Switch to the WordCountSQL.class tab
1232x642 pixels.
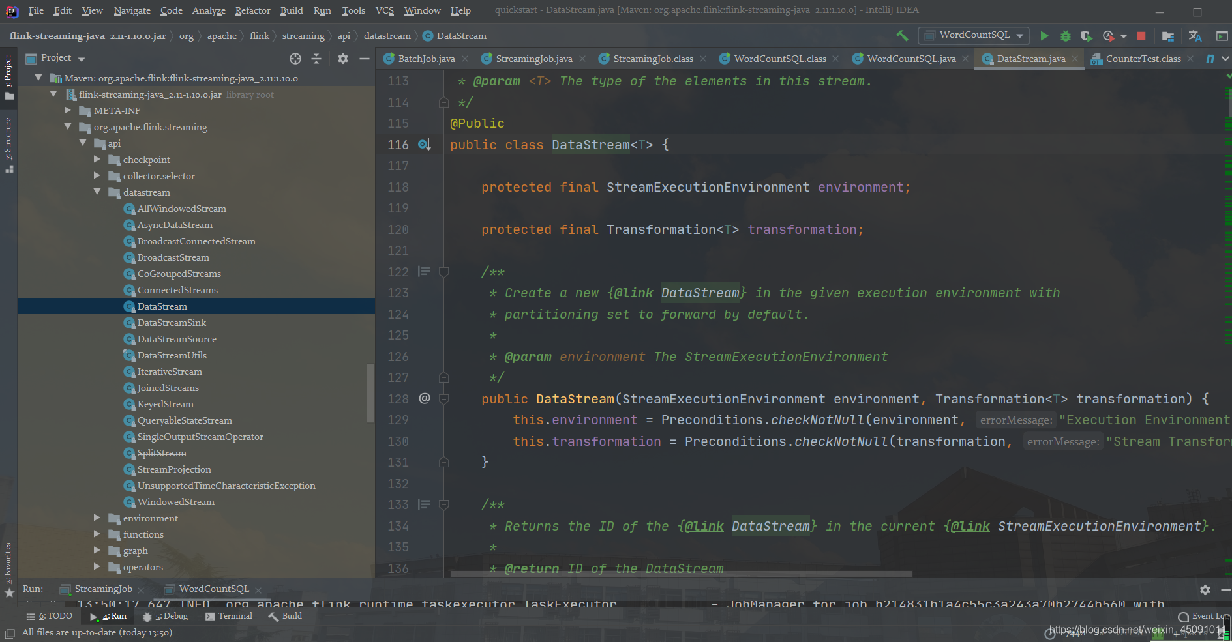pyautogui.click(x=779, y=59)
